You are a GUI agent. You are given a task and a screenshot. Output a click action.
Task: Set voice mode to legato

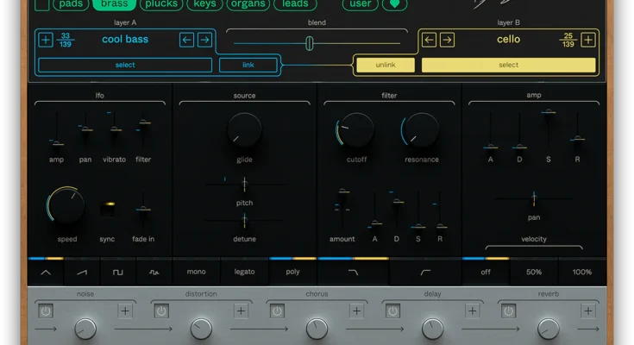pyautogui.click(x=244, y=272)
